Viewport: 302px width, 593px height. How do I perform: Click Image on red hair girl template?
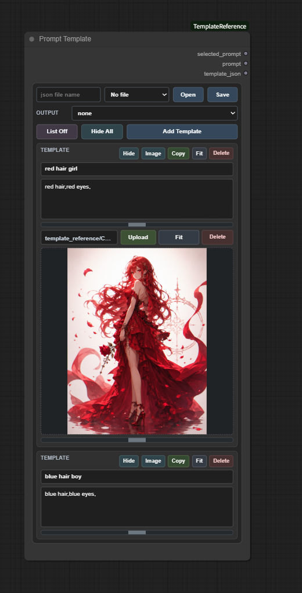(x=153, y=153)
